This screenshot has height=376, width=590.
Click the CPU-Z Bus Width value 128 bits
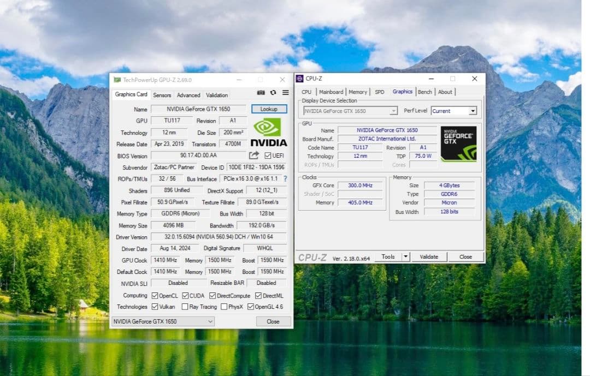click(449, 212)
